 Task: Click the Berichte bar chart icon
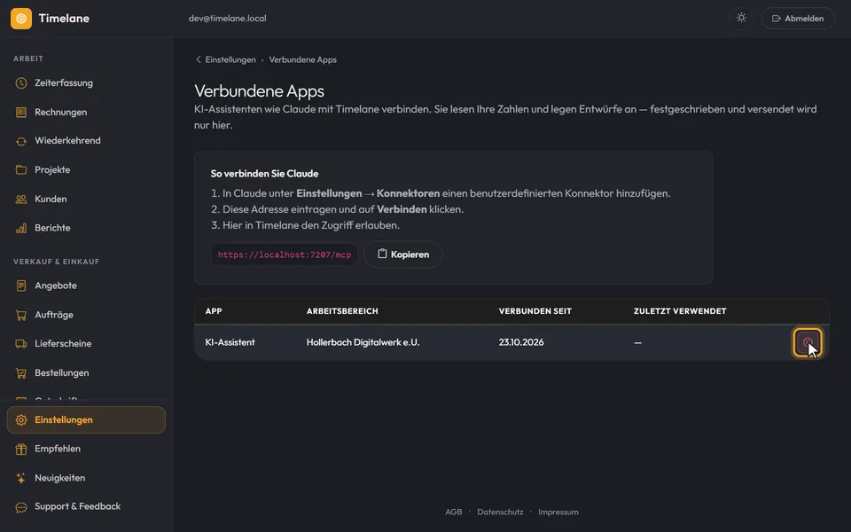click(21, 228)
